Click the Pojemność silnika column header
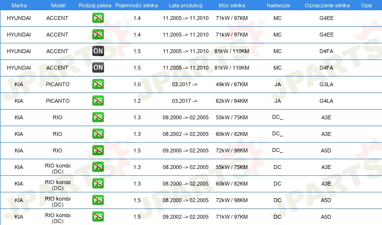 click(136, 5)
